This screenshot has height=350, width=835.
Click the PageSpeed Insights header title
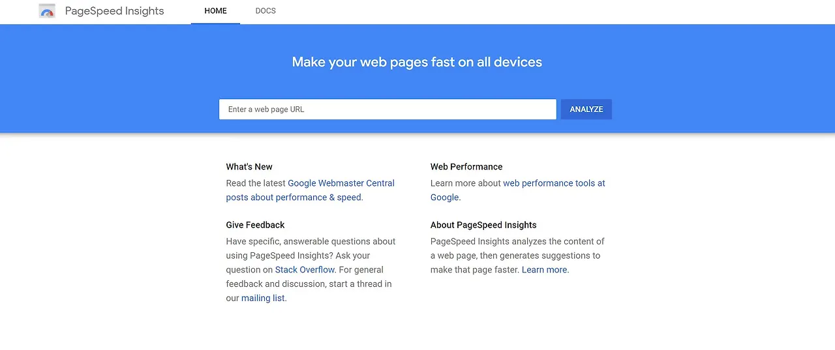[x=114, y=11]
